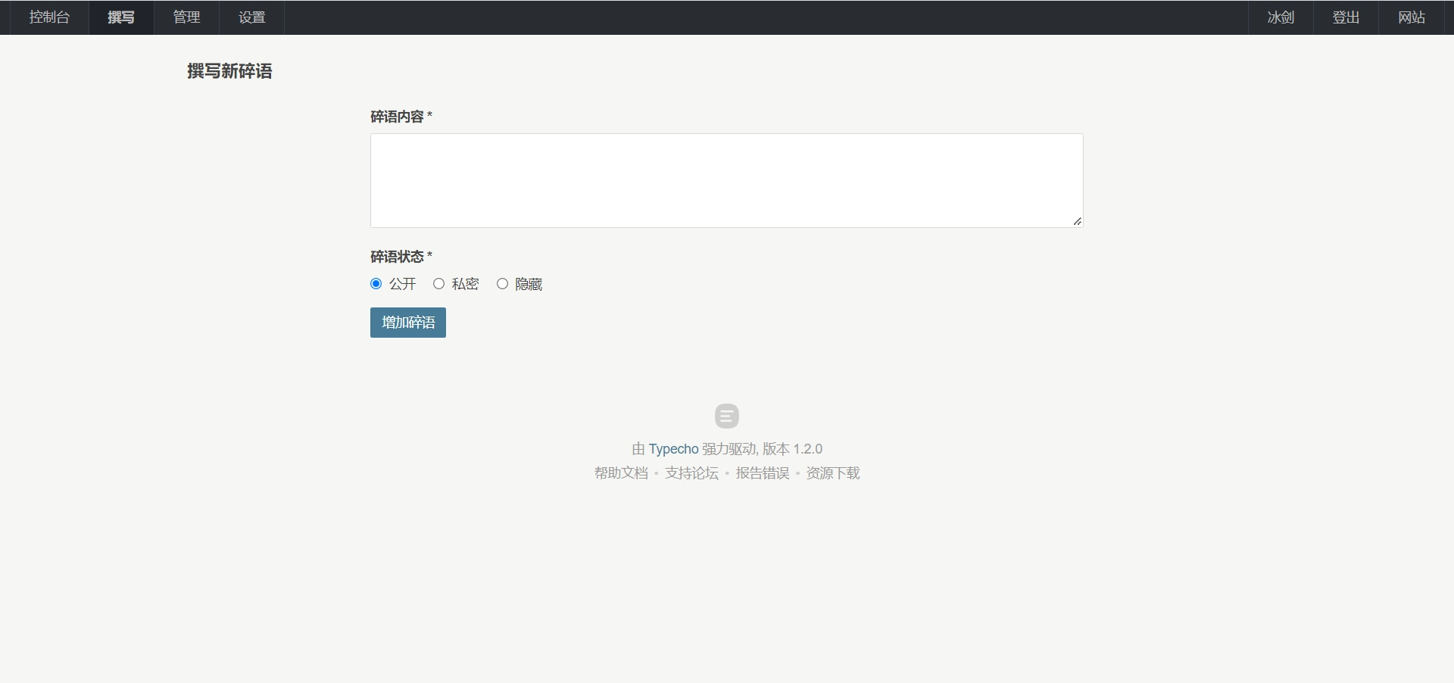Open the Typecho link in footer
The width and height of the screenshot is (1454, 683).
point(673,449)
